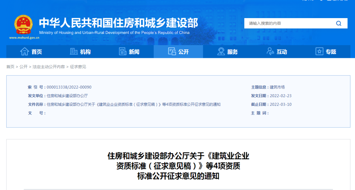Click the star icon on the 专题 tab
355x190 pixels.
point(319,52)
